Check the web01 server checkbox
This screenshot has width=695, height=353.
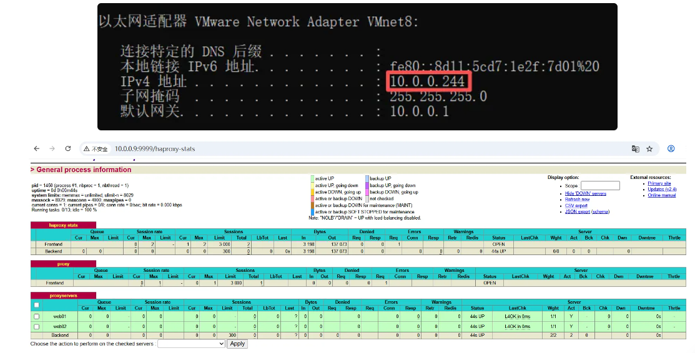[x=37, y=317]
